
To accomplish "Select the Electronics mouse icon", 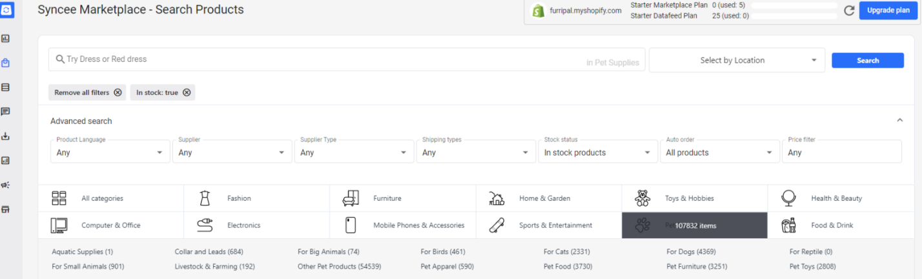I will click(205, 225).
